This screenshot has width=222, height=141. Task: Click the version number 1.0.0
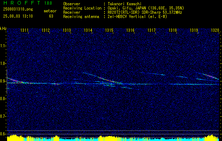(48, 3)
